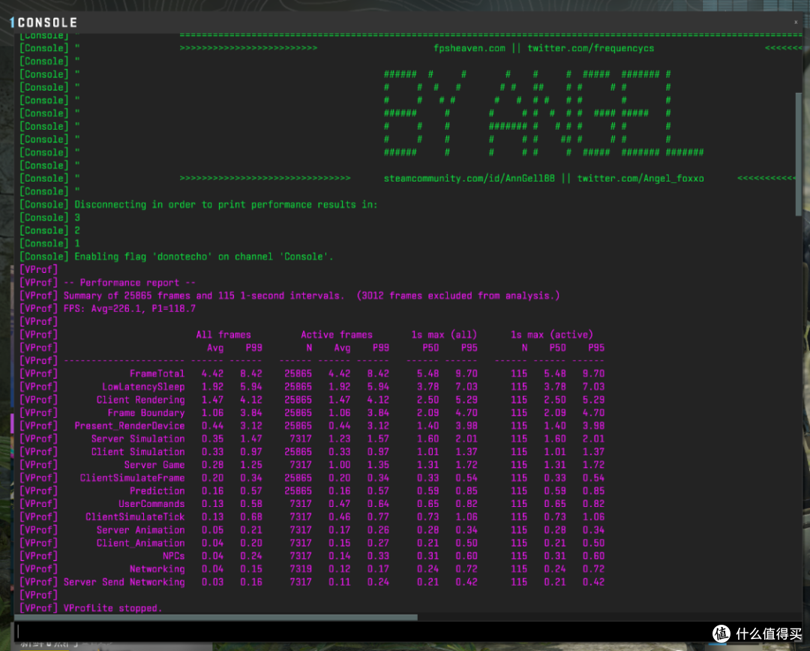
Task: Click the 'FPS: Avg=226.1, P1=118.7' line
Action: point(130,308)
